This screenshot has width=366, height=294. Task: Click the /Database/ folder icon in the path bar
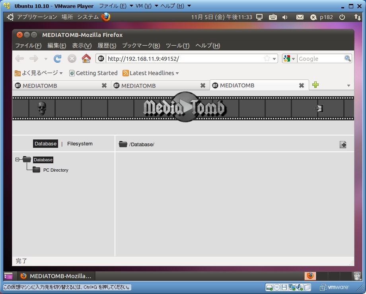click(123, 144)
